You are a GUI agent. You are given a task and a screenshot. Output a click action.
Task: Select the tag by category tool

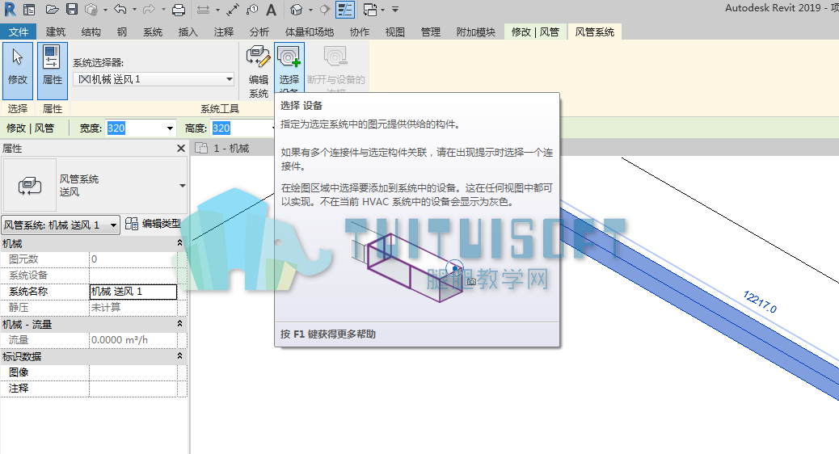(x=252, y=10)
